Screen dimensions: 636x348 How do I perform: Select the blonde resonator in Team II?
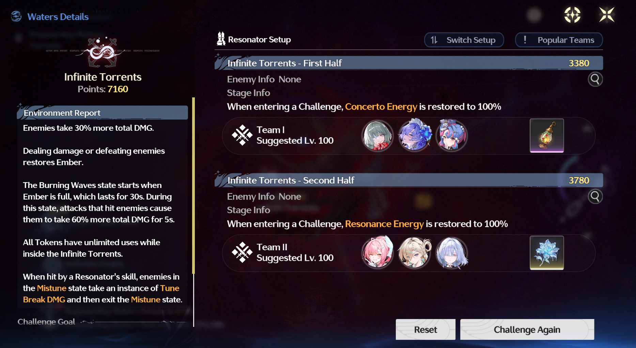pyautogui.click(x=415, y=253)
